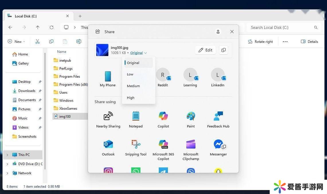Screen dimensions: 327x194
Task: Share to Microsoft Clipchamp
Action: [191, 147]
